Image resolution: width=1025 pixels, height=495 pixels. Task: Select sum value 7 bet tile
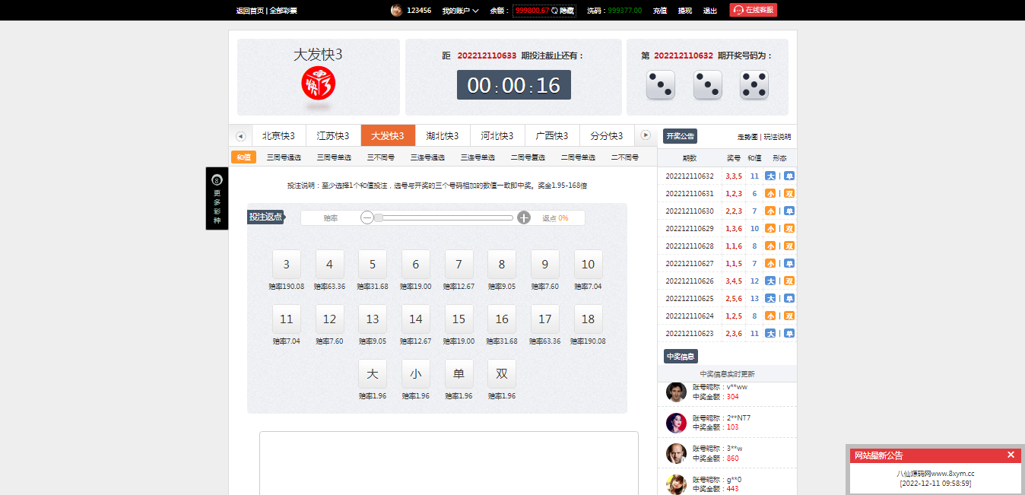[459, 265]
